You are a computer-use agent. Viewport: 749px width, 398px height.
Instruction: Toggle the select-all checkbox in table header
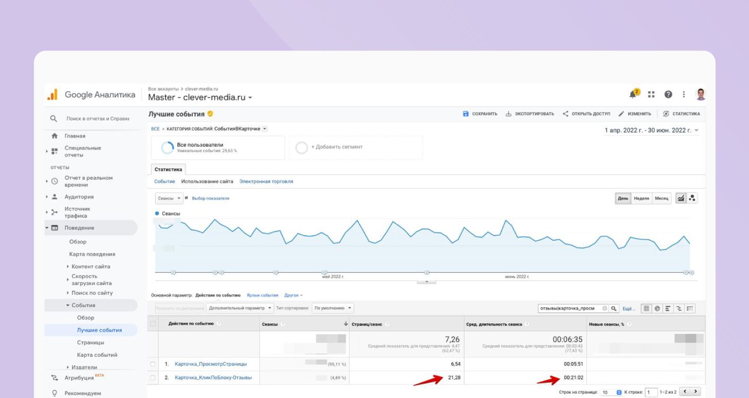[153, 324]
